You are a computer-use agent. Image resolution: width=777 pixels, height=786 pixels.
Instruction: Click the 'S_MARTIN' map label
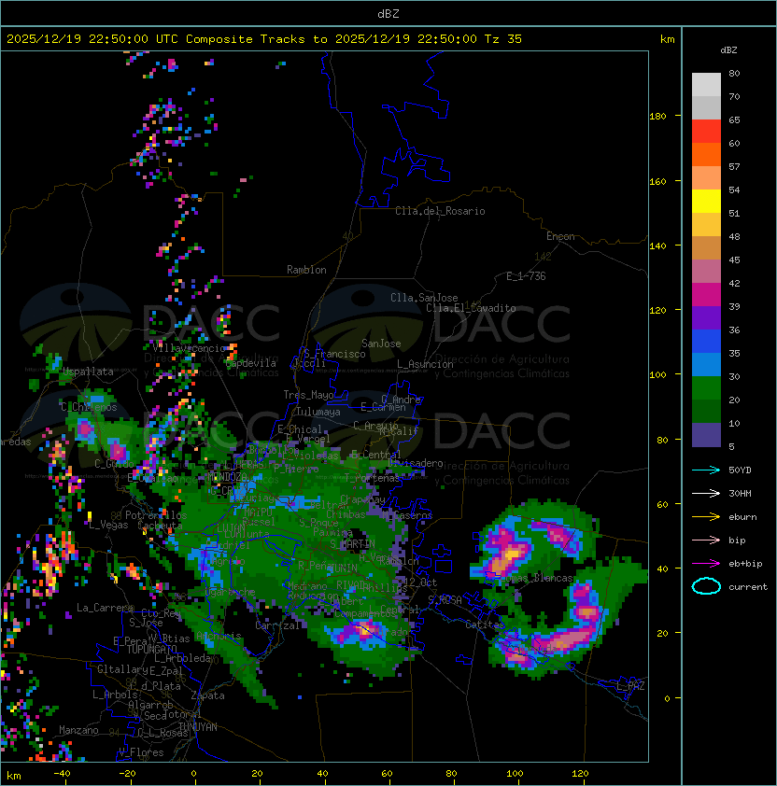[352, 544]
